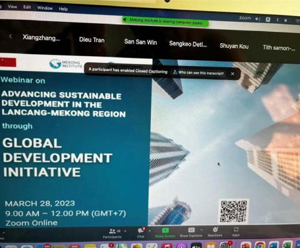Image resolution: width=300 pixels, height=248 pixels.
Task: Open the Chat panel
Action: (141, 232)
